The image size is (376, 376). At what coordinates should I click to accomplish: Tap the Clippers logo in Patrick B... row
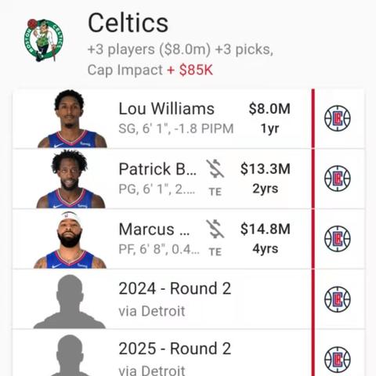pos(338,179)
